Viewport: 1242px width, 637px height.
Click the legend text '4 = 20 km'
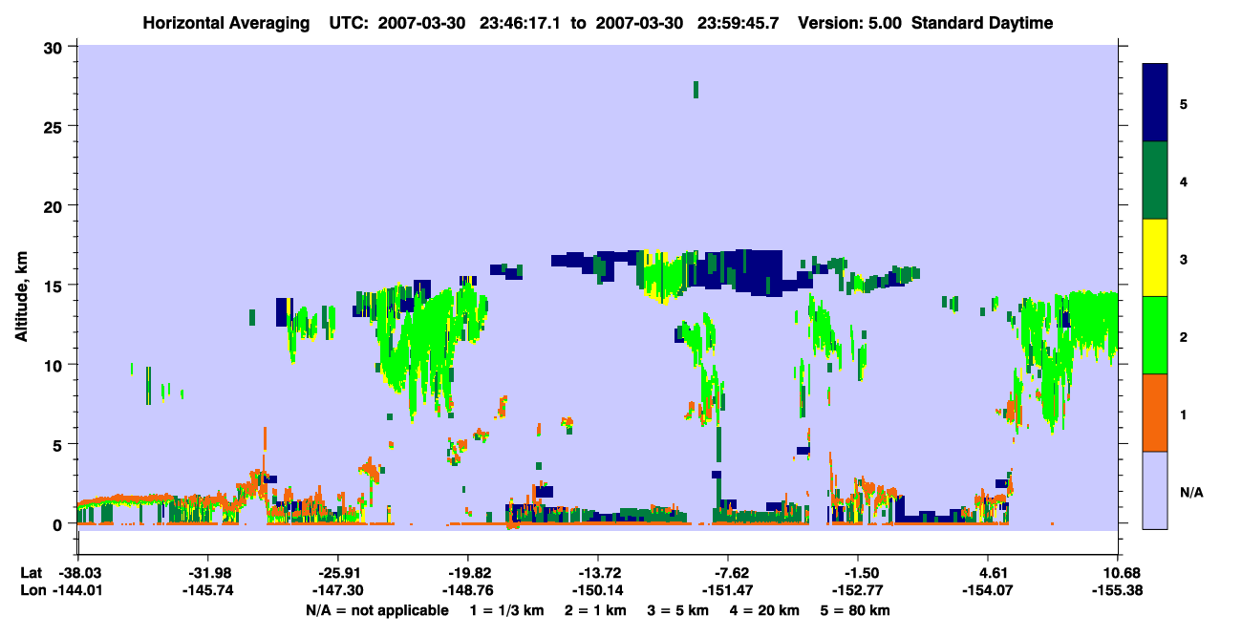click(x=764, y=609)
